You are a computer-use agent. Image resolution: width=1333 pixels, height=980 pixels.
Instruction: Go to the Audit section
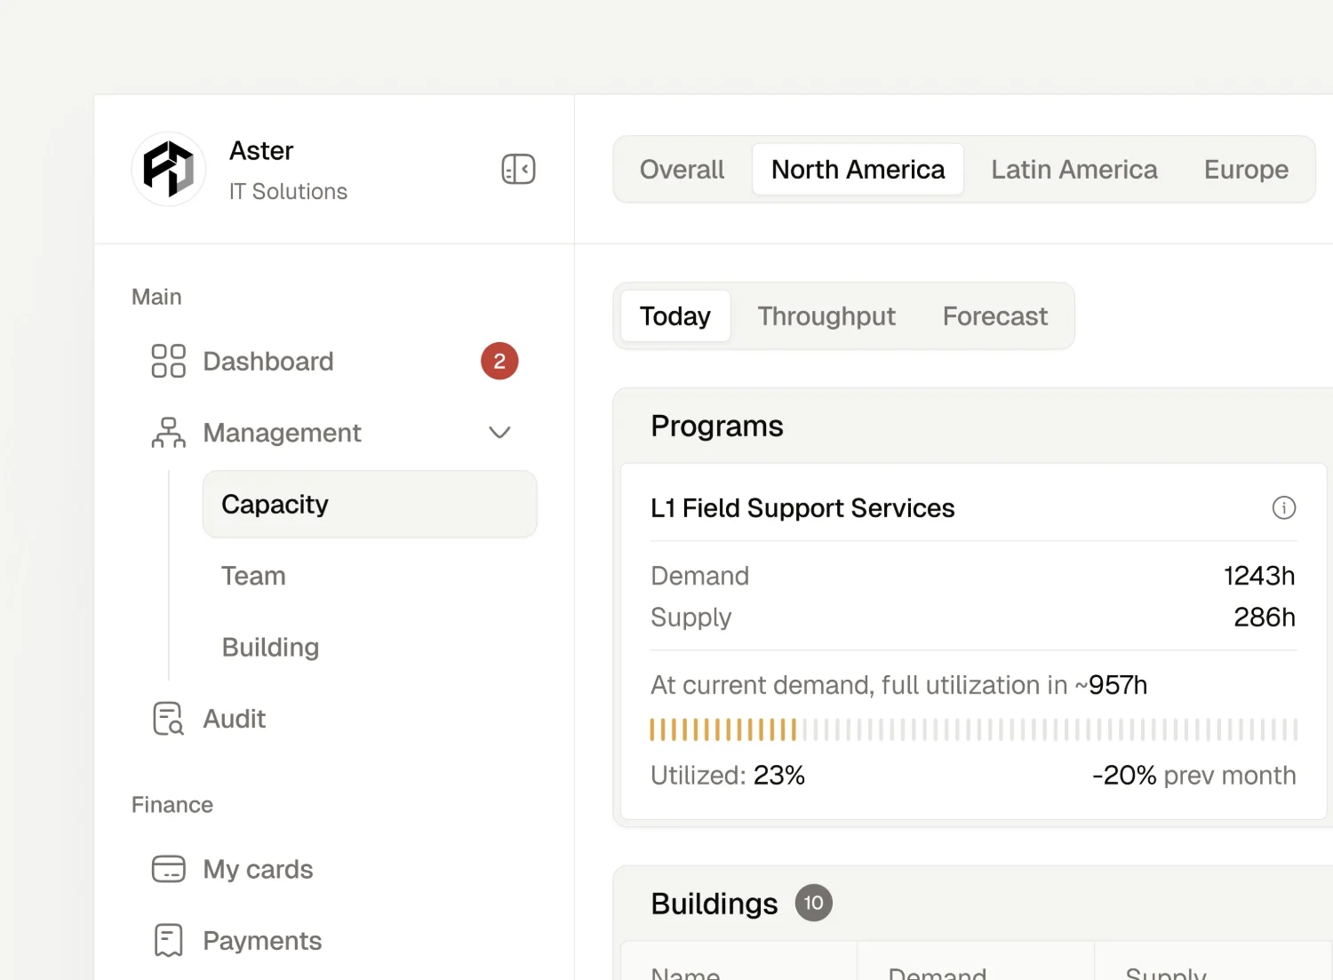[x=334, y=719]
